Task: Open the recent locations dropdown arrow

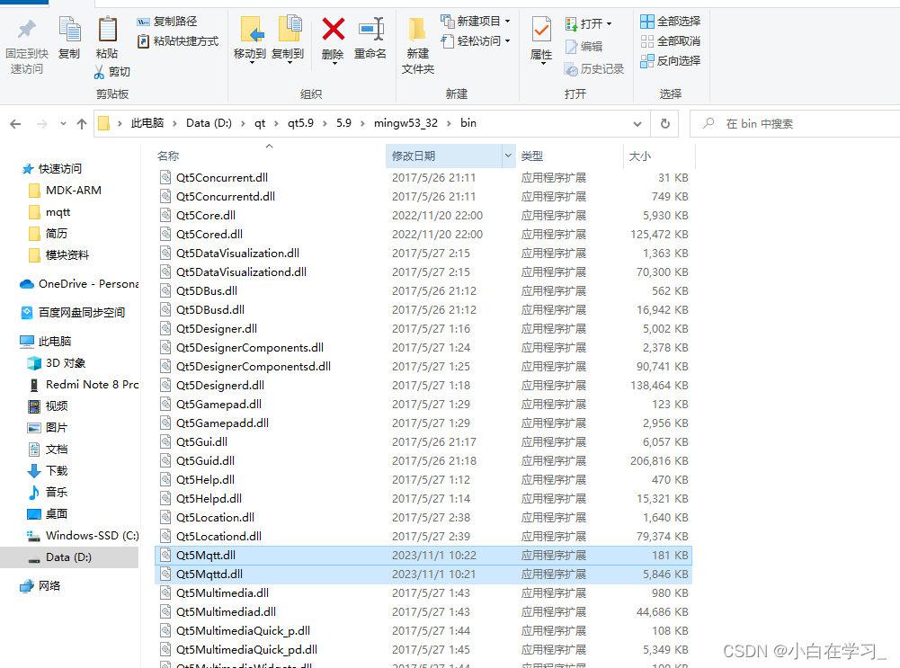Action: (63, 123)
